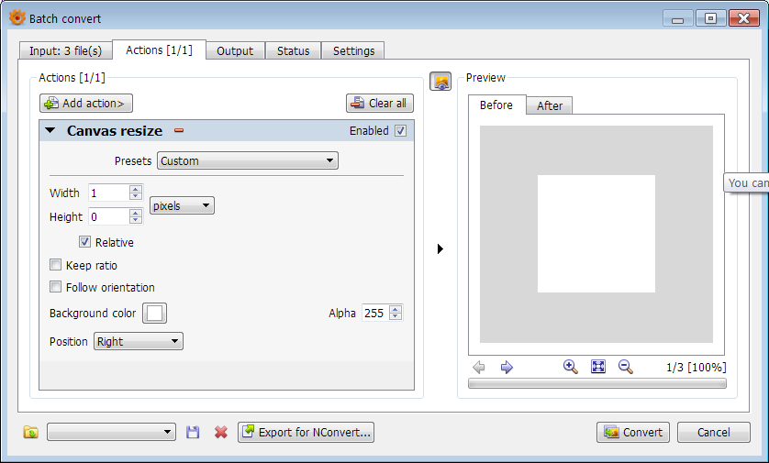
Task: Zoom in on the preview
Action: [570, 367]
